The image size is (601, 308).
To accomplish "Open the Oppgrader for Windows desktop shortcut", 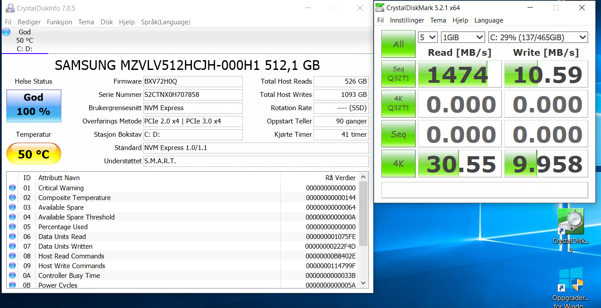I will pyautogui.click(x=570, y=288).
